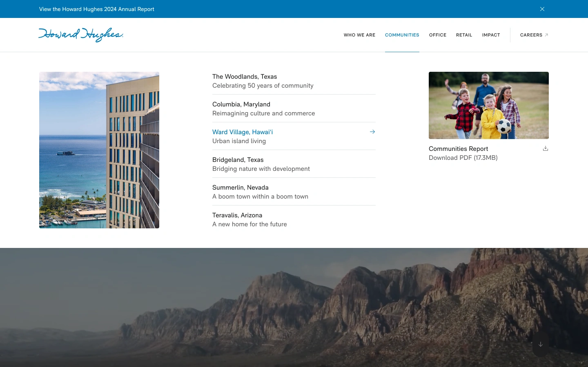
Task: Expand the Office navigation menu
Action: click(437, 35)
